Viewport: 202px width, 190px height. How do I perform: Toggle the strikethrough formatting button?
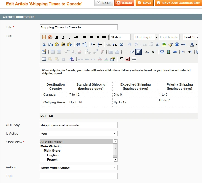[x=76, y=37]
